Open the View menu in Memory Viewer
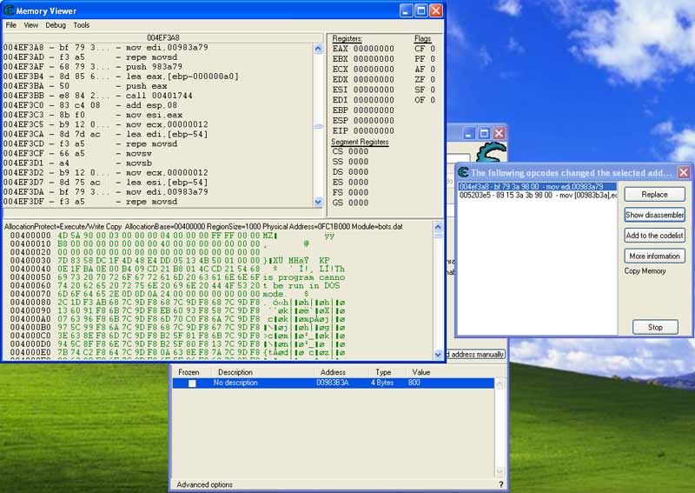The image size is (695, 493). (x=30, y=25)
